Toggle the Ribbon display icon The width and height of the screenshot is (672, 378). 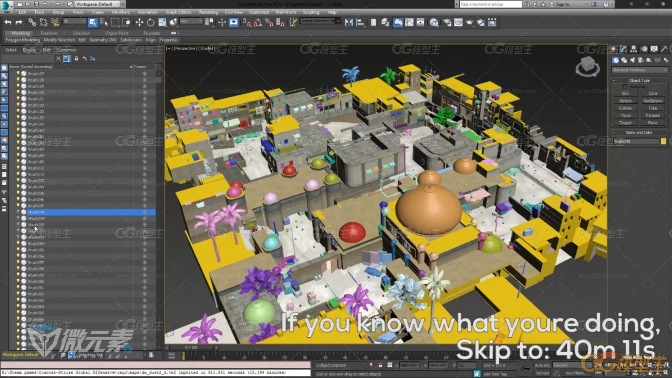(398, 22)
